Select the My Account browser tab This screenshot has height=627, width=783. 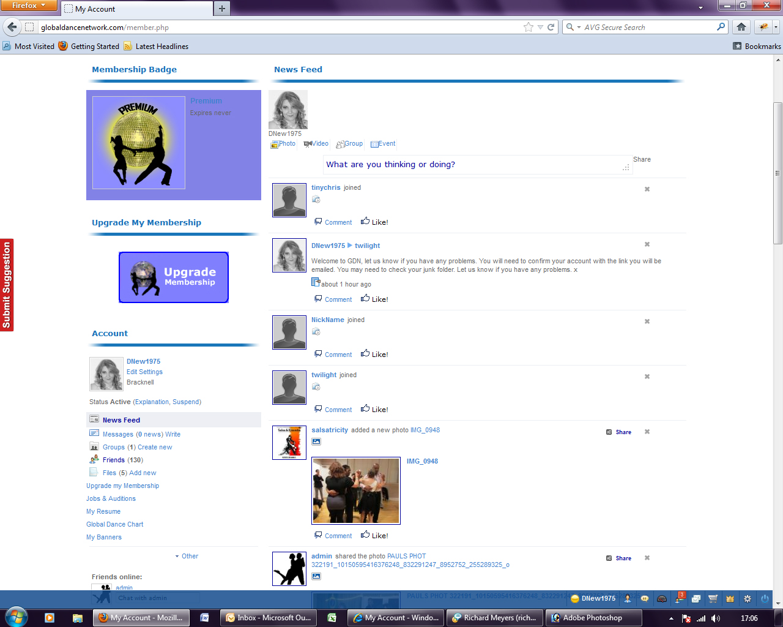[x=136, y=9]
